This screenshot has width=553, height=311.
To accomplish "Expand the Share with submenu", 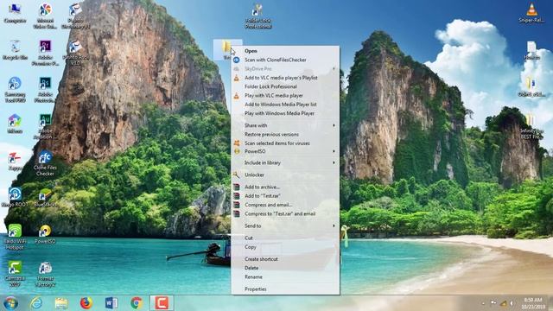I will point(285,125).
